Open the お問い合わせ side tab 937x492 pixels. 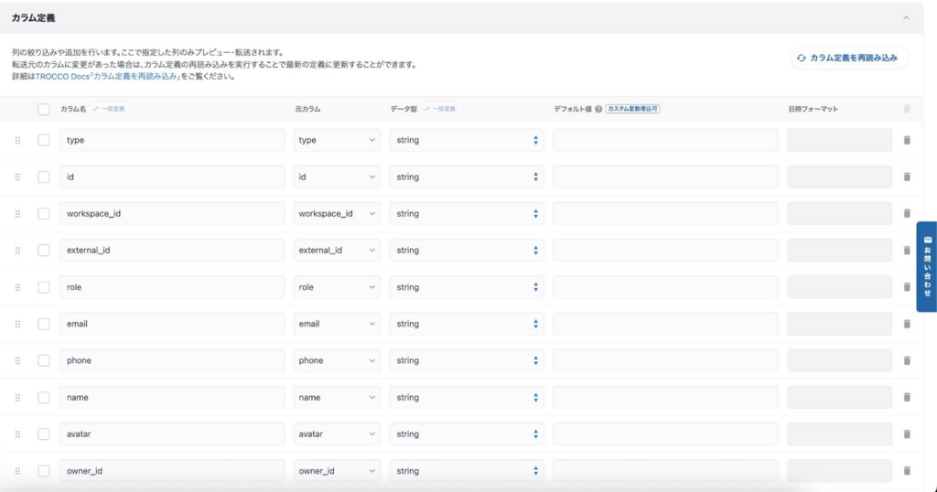[926, 266]
